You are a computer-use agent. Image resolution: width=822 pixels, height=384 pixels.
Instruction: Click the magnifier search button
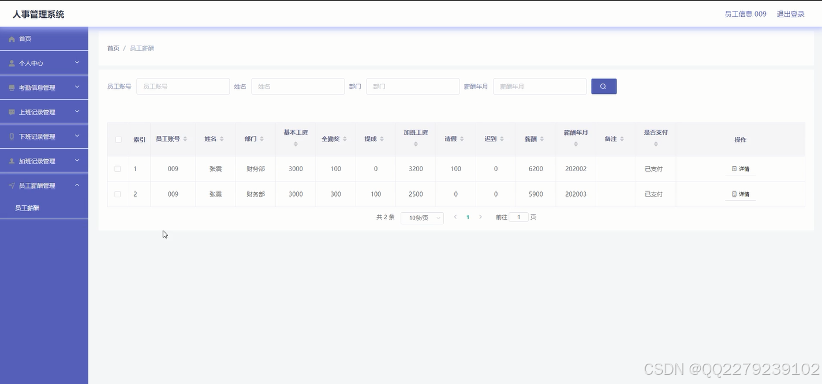coord(603,85)
